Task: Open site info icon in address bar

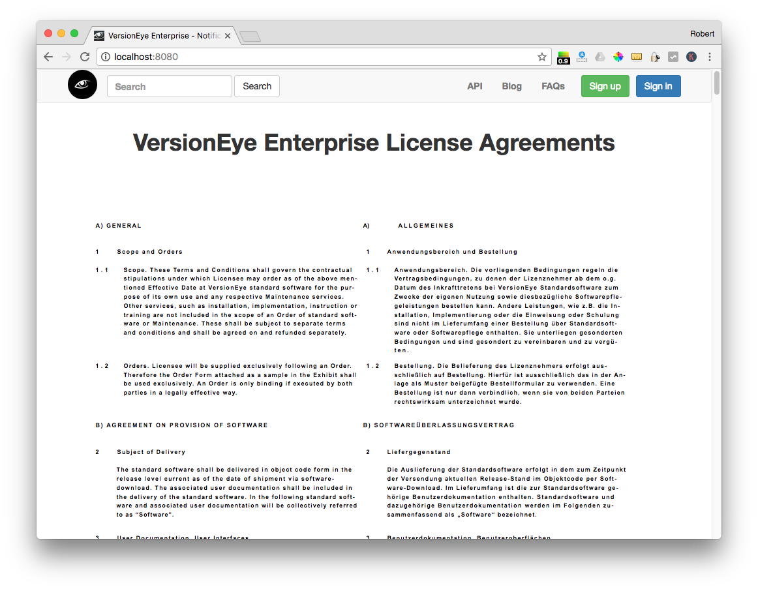Action: [106, 57]
